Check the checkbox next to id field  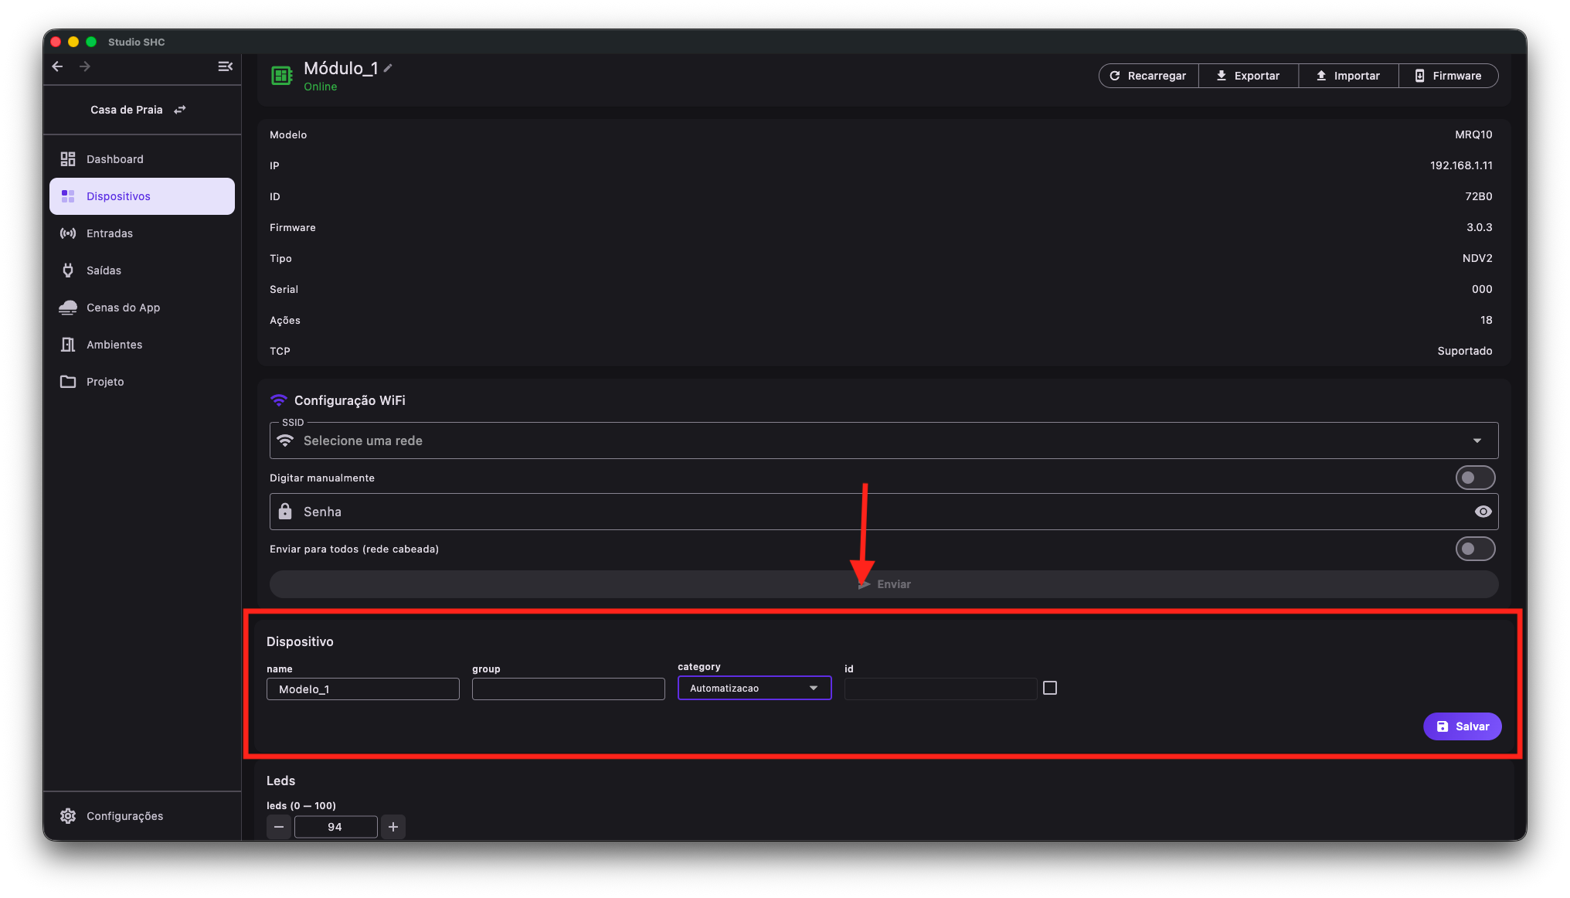point(1050,688)
